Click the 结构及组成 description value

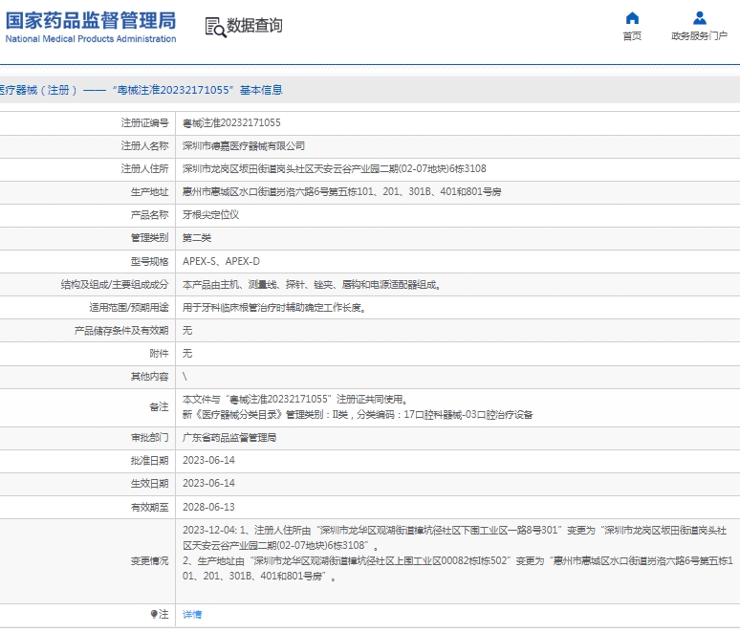pos(312,284)
